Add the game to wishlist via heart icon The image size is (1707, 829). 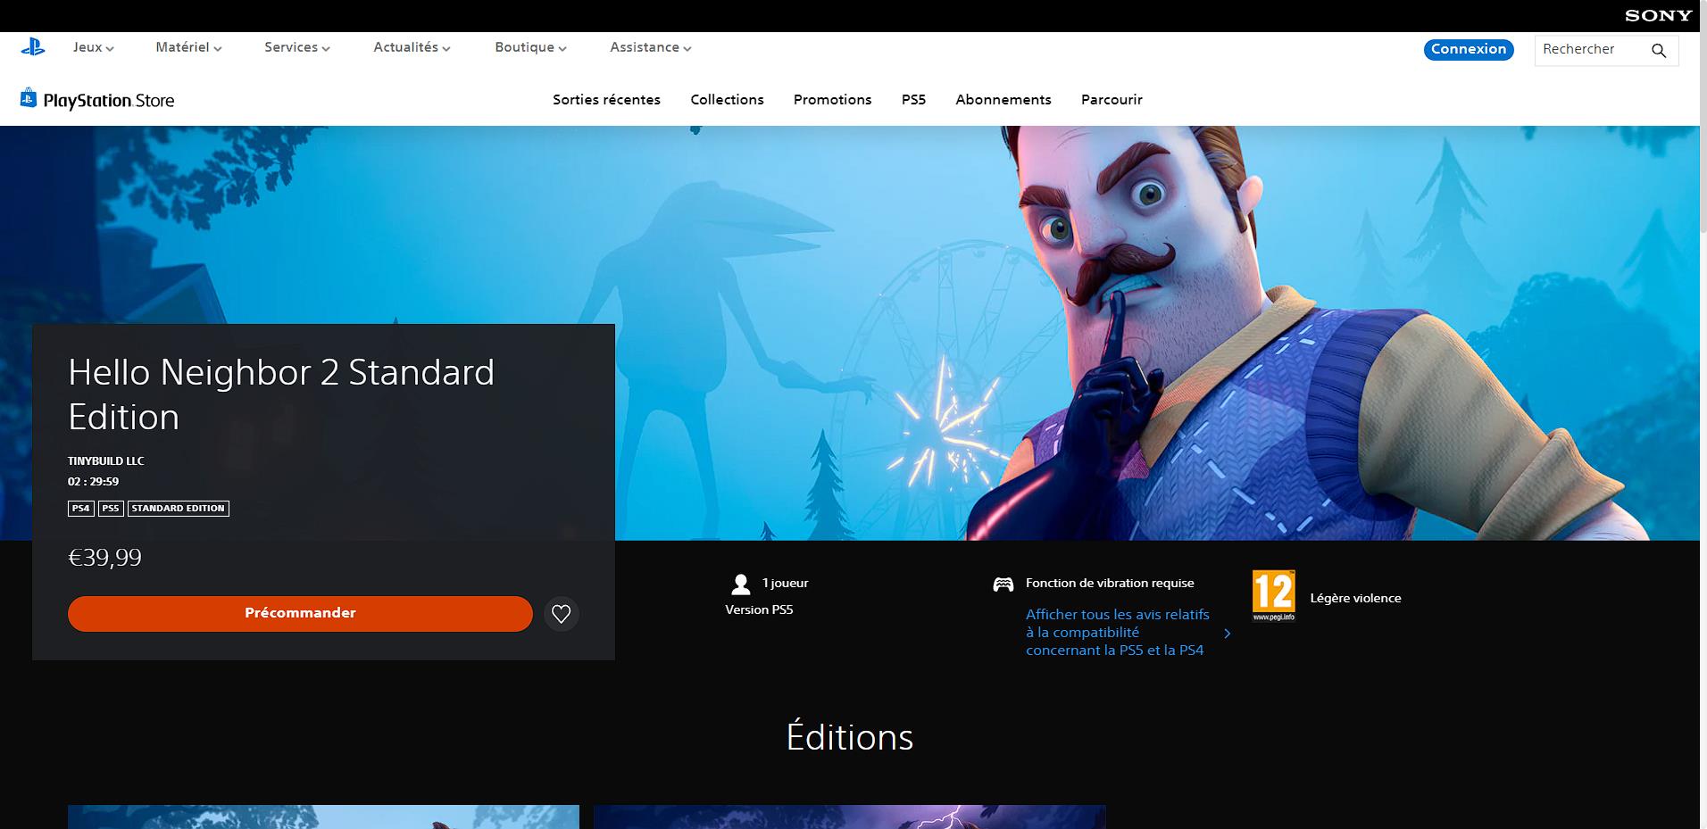point(562,613)
